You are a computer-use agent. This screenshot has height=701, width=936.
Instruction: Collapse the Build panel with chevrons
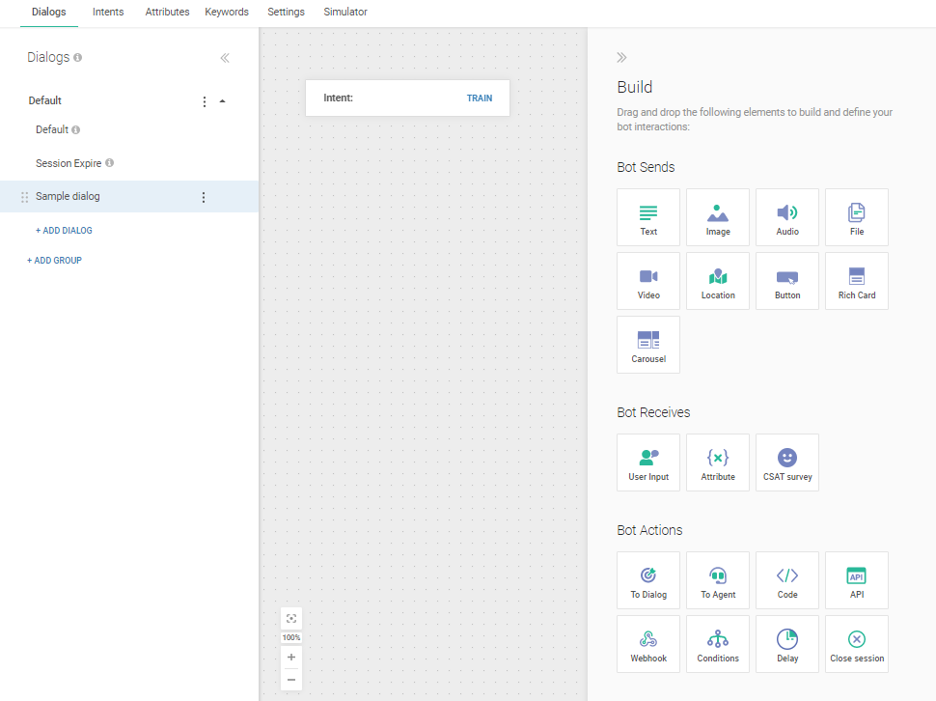click(x=622, y=58)
